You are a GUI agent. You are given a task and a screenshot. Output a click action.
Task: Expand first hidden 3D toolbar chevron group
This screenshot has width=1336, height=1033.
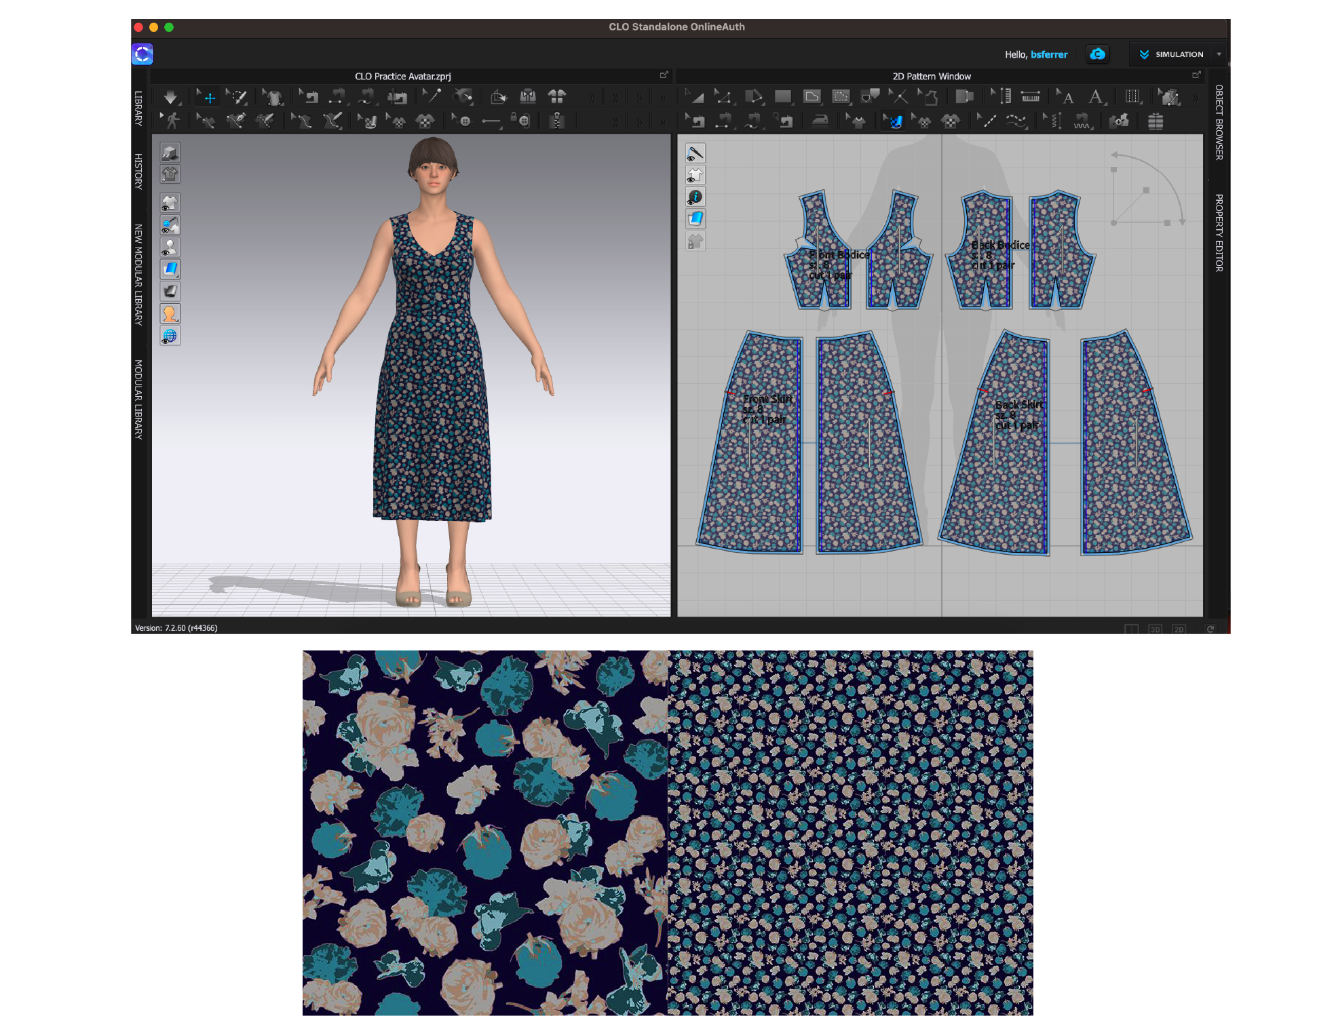[x=591, y=98]
